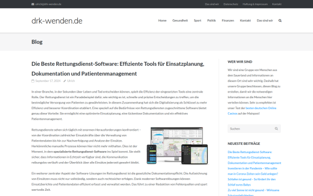The image size is (313, 196).
Task: Click bold text 'spezialisierte Rettungsdienst-Software'
Action: 80,152
